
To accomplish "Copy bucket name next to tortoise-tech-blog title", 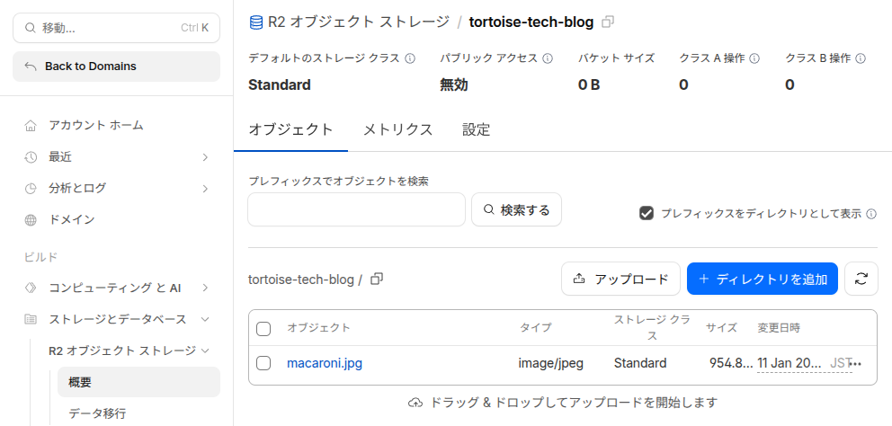I will coord(608,22).
